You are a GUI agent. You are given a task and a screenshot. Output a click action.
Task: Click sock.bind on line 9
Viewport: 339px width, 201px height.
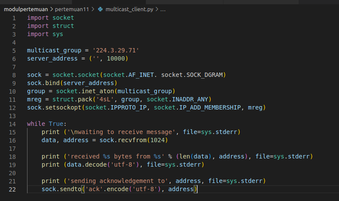coord(43,83)
